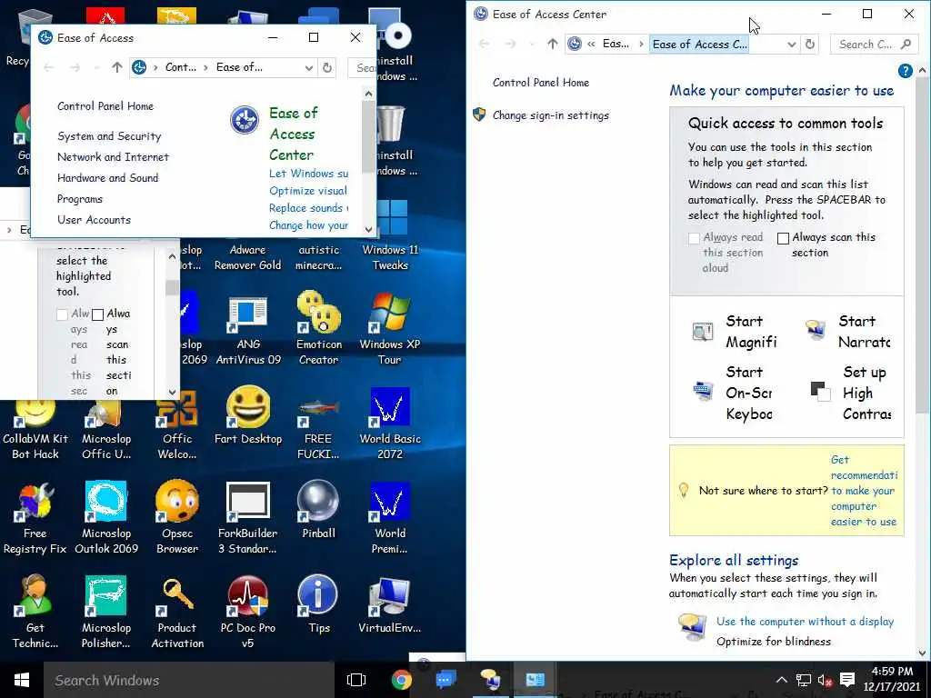Refresh the small Ease of Access window
This screenshot has width=931, height=698.
pyautogui.click(x=327, y=67)
